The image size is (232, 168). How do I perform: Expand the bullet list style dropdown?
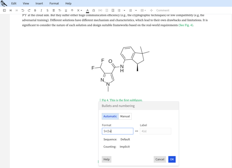tap(124, 10)
